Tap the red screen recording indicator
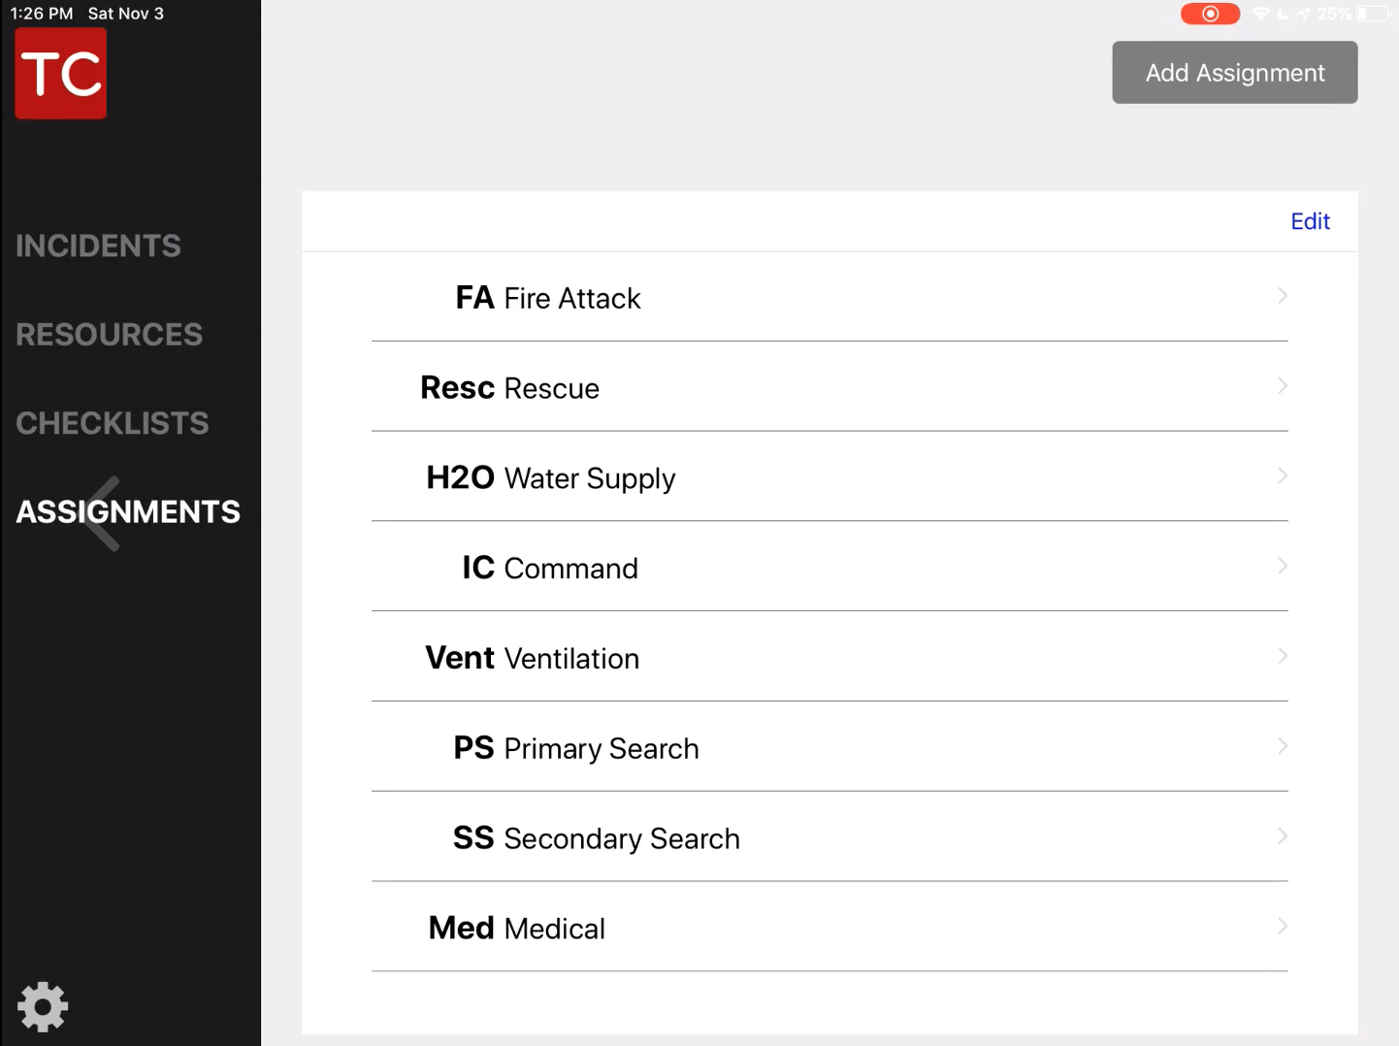 [x=1210, y=14]
